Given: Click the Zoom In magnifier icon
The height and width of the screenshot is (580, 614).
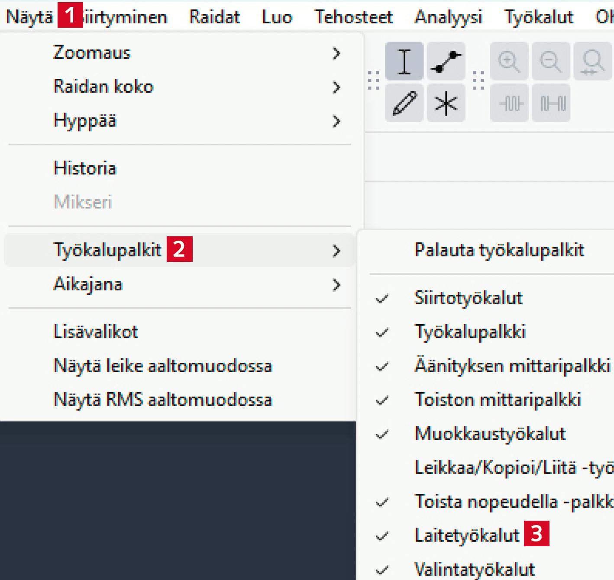Looking at the screenshot, I should tap(509, 61).
